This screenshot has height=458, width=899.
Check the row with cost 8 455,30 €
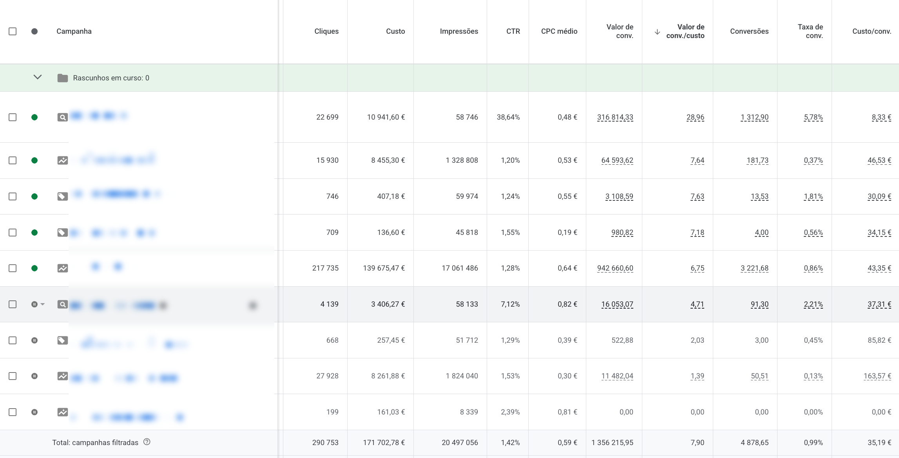pos(13,160)
